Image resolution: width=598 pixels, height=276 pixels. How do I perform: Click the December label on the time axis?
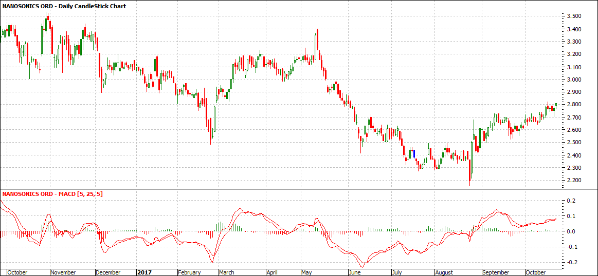pyautogui.click(x=108, y=272)
